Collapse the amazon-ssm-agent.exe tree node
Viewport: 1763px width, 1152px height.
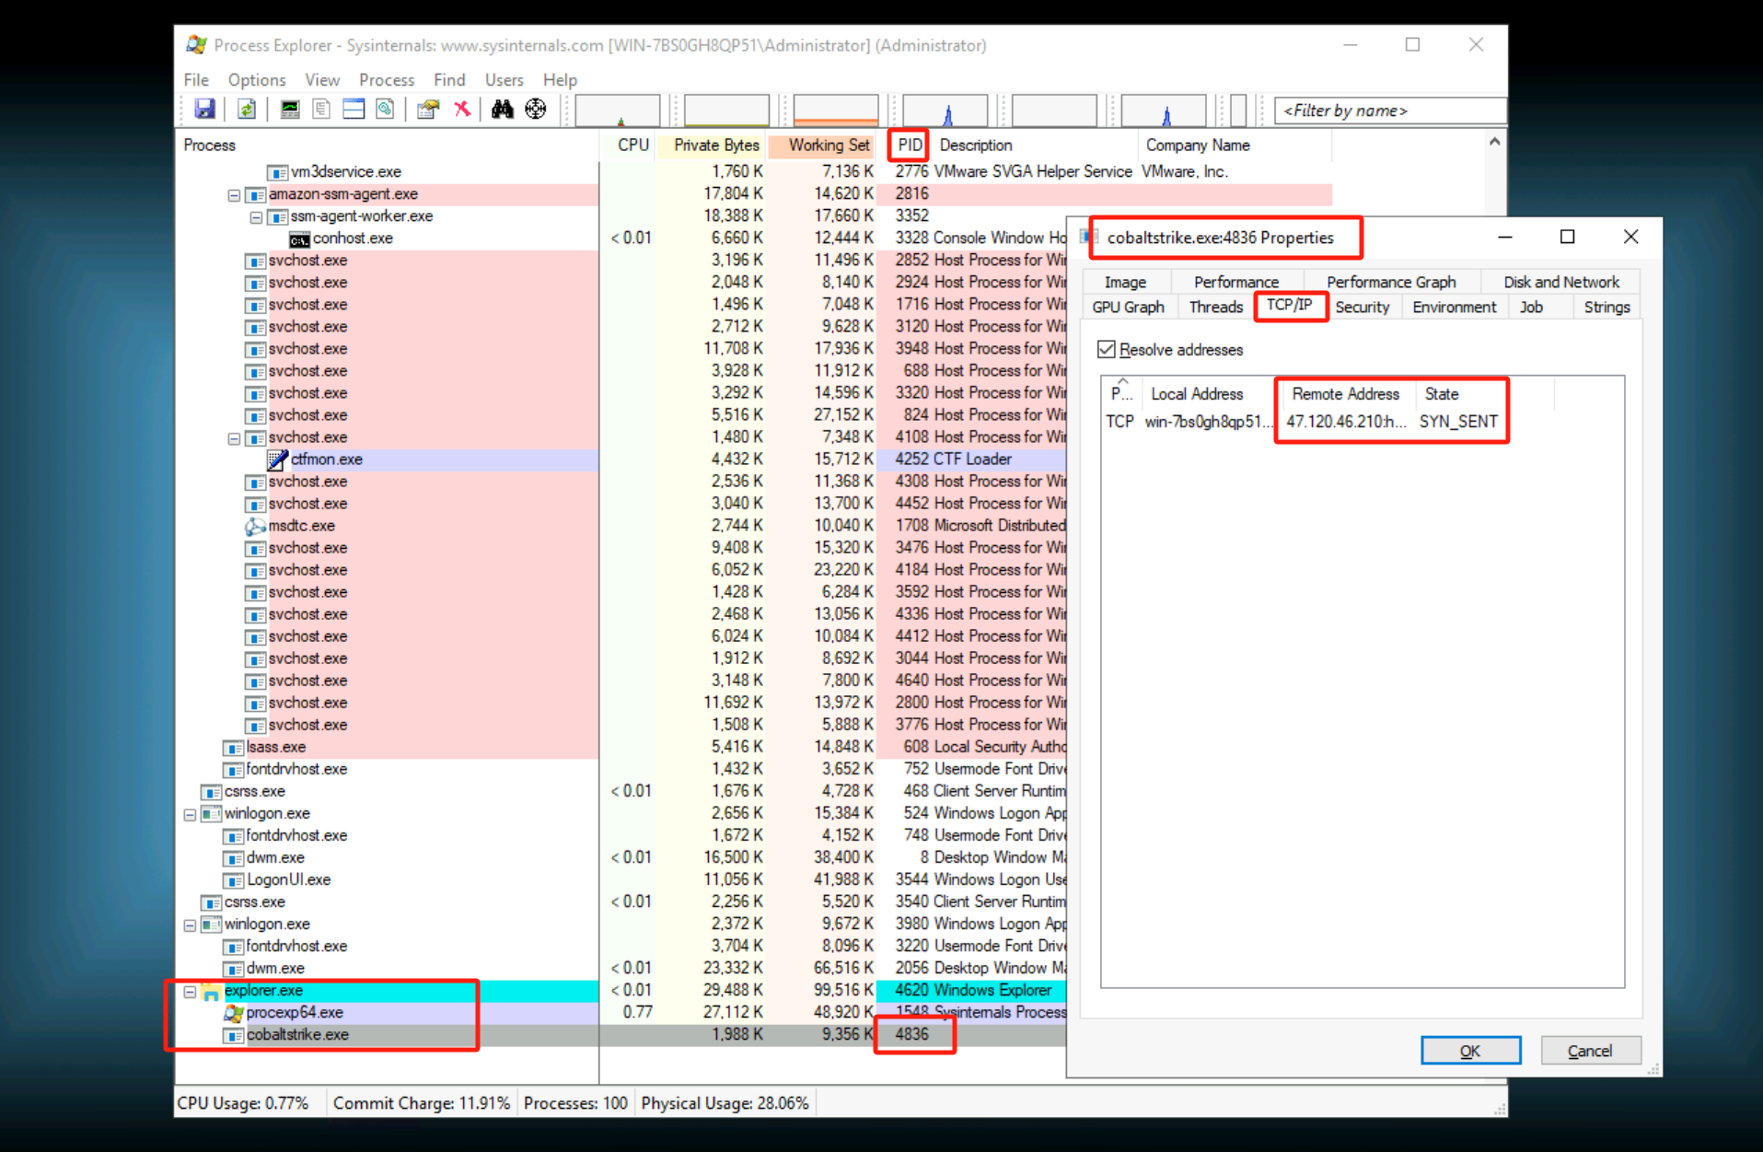click(234, 195)
